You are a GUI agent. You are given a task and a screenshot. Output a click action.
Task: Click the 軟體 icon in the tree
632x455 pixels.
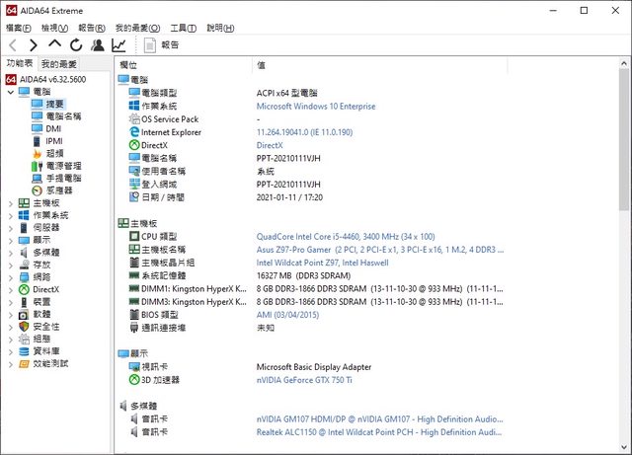tap(24, 314)
